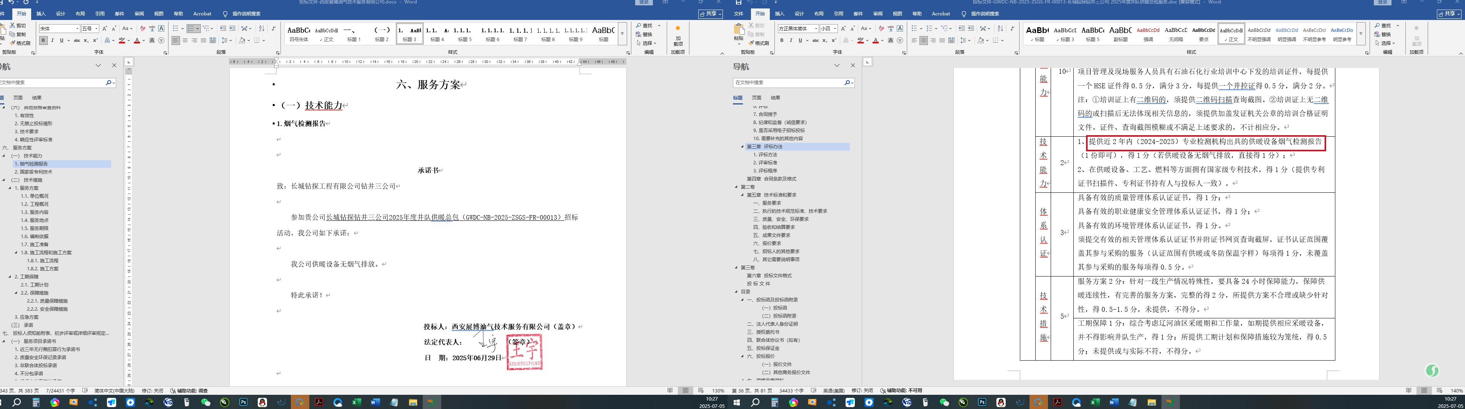Open Text Effects in left Word window
Screen dimensions: 1465x409
(x=108, y=40)
